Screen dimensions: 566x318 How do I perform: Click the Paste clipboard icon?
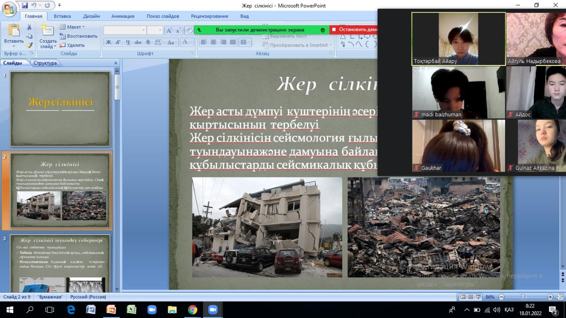click(x=14, y=31)
